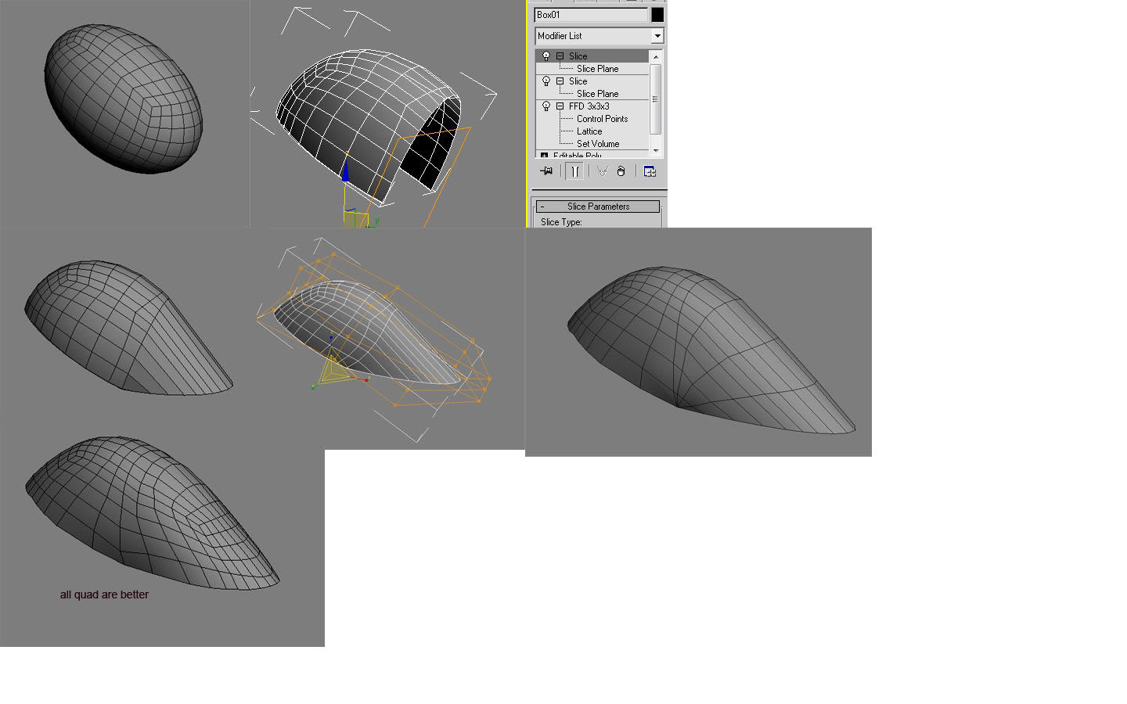1127x704 pixels.
Task: Expand the Editable Poly entry
Action: point(545,156)
